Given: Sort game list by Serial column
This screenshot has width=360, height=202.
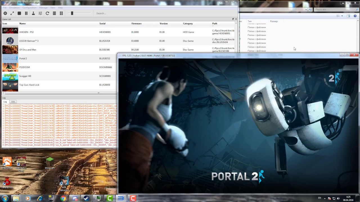Looking at the screenshot, I should click(x=102, y=24).
